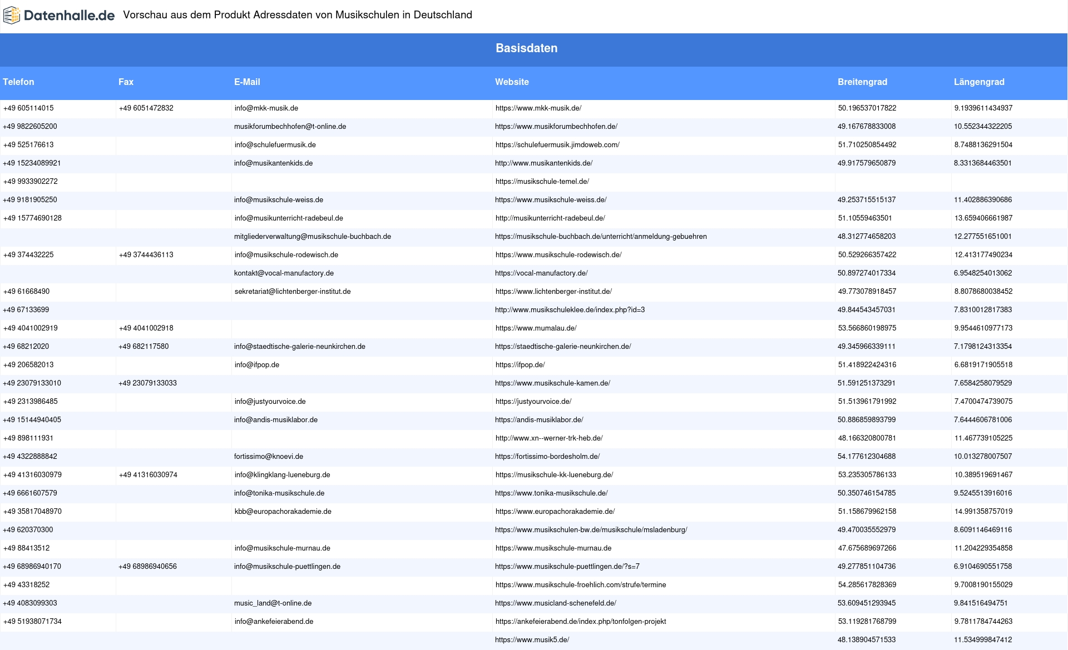Open the lichtenberger-institut.de website link
Viewport: 1068px width, 650px height.
[x=553, y=292]
